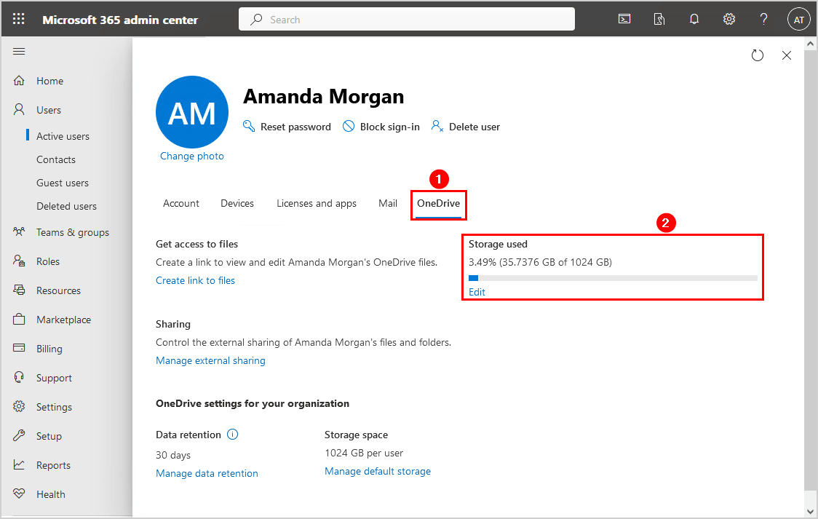
Task: Expand Teams & groups in navigation
Action: coord(72,232)
